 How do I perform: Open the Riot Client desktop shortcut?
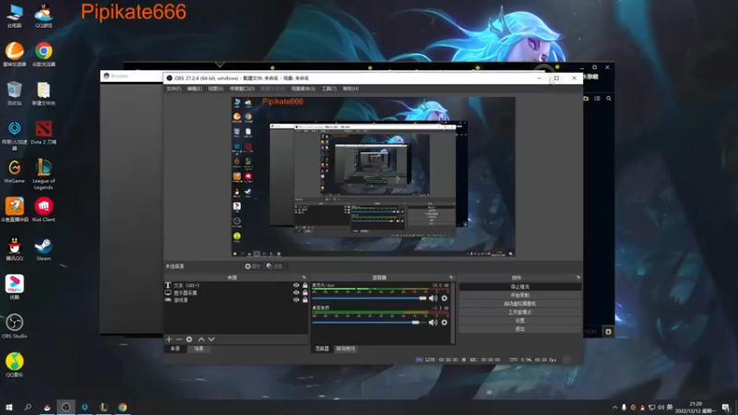[x=43, y=209]
